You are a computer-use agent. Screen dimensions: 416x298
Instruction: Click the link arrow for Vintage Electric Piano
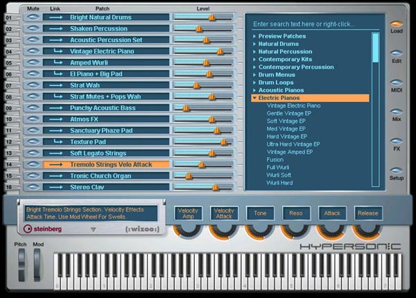pos(55,51)
